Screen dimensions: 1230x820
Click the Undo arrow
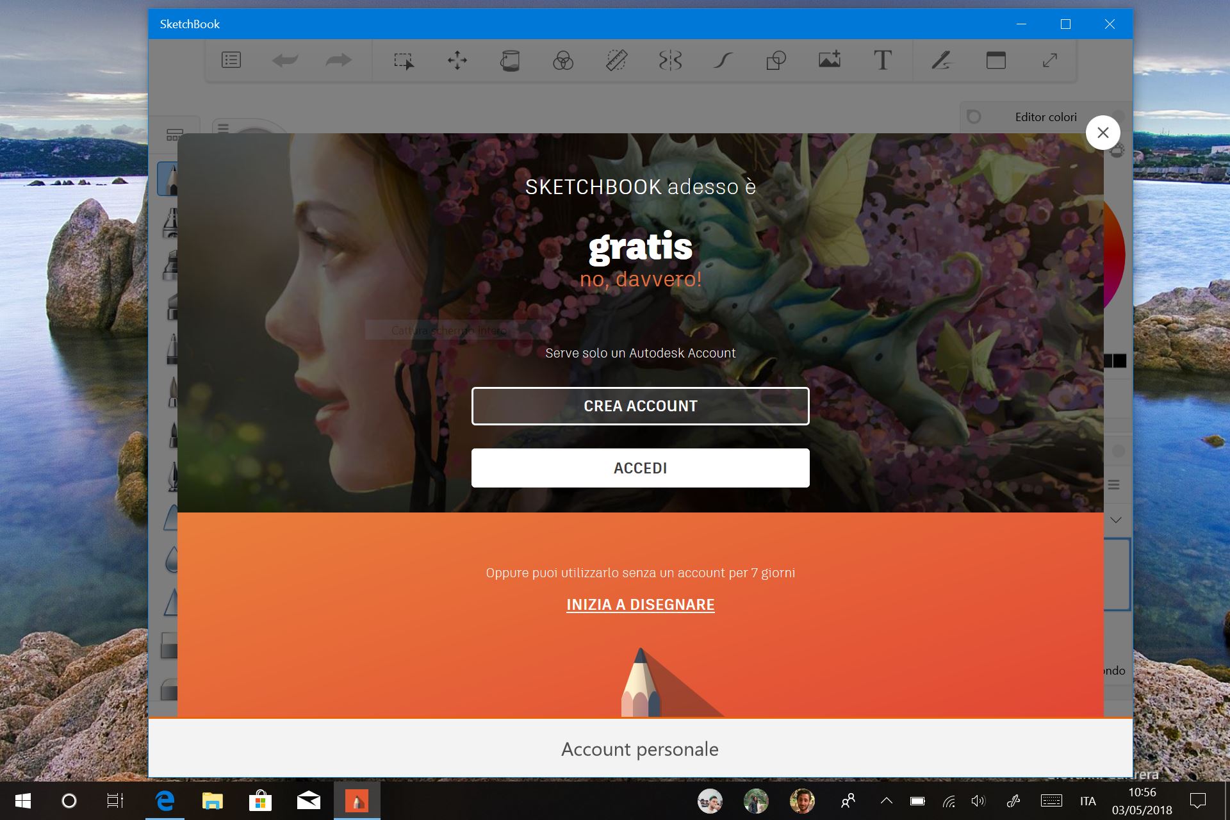coord(285,60)
